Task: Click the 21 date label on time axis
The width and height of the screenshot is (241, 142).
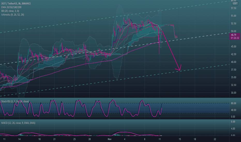Action: (54, 139)
